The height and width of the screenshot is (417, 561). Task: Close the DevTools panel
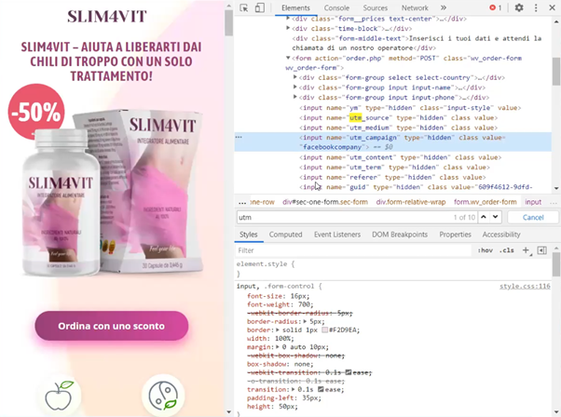click(x=552, y=7)
